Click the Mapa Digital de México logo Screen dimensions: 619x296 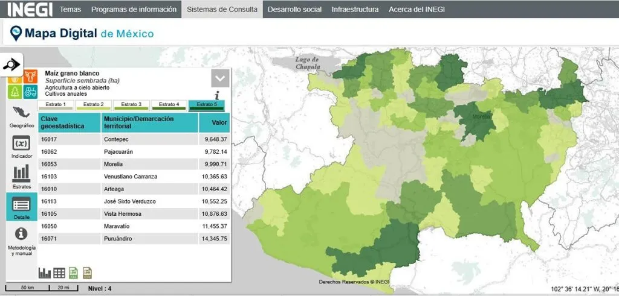coord(82,34)
